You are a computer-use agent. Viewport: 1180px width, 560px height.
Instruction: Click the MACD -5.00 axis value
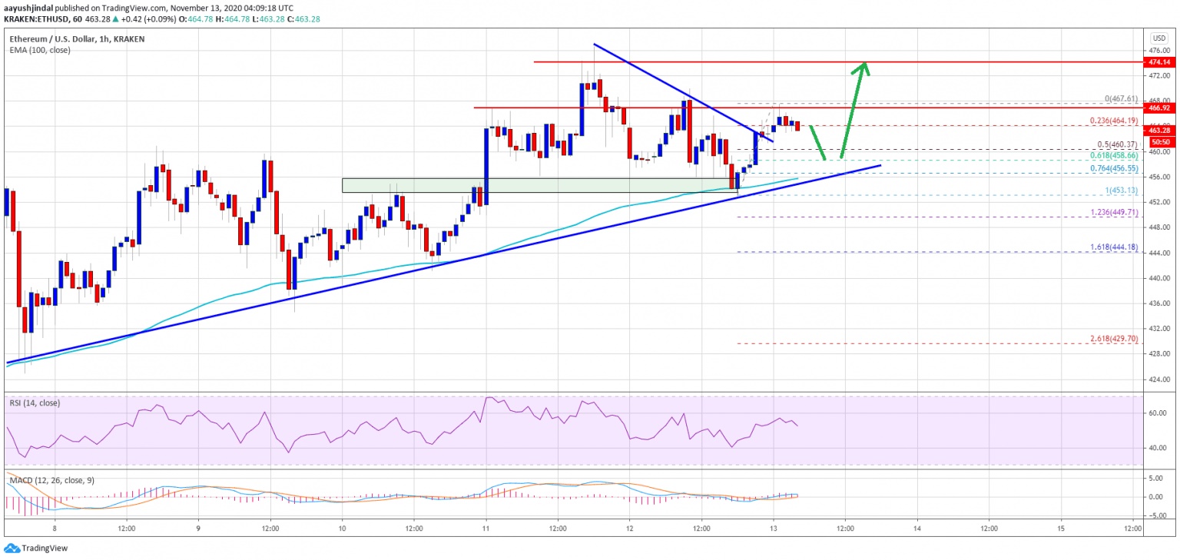click(1158, 515)
